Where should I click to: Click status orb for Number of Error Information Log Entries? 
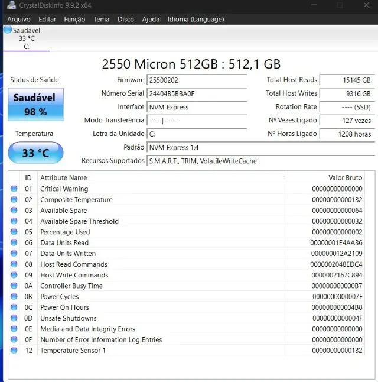[14, 339]
